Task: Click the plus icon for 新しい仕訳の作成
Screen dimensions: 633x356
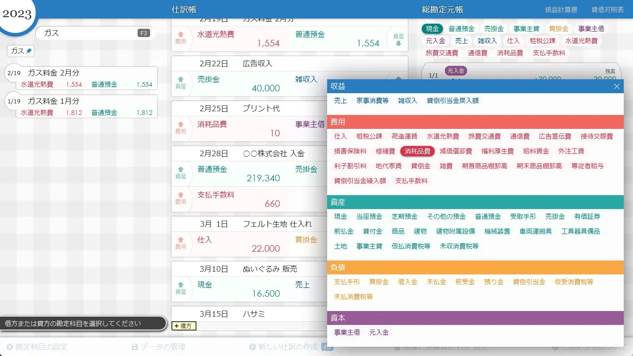Action: click(253, 347)
